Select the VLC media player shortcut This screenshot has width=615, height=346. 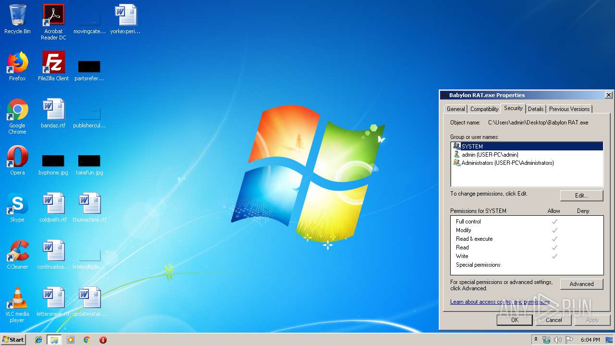click(x=17, y=305)
